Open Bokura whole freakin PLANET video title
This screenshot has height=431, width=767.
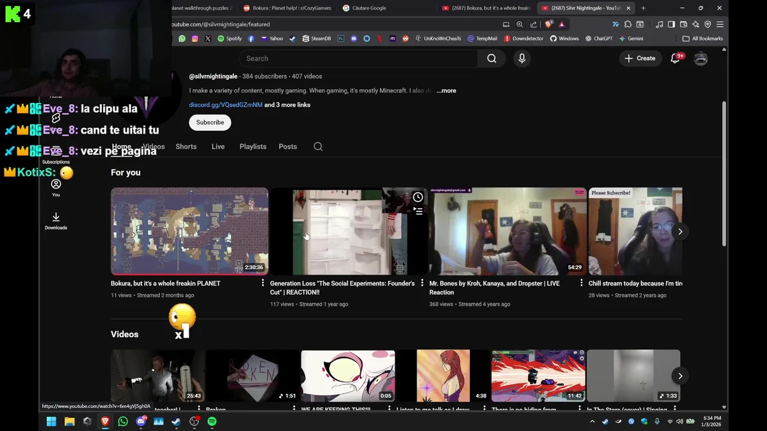[x=165, y=283]
